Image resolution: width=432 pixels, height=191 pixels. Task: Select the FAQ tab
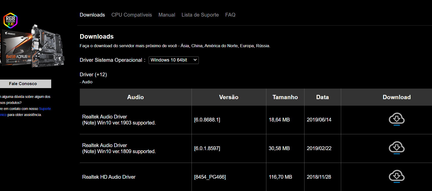[x=230, y=15]
